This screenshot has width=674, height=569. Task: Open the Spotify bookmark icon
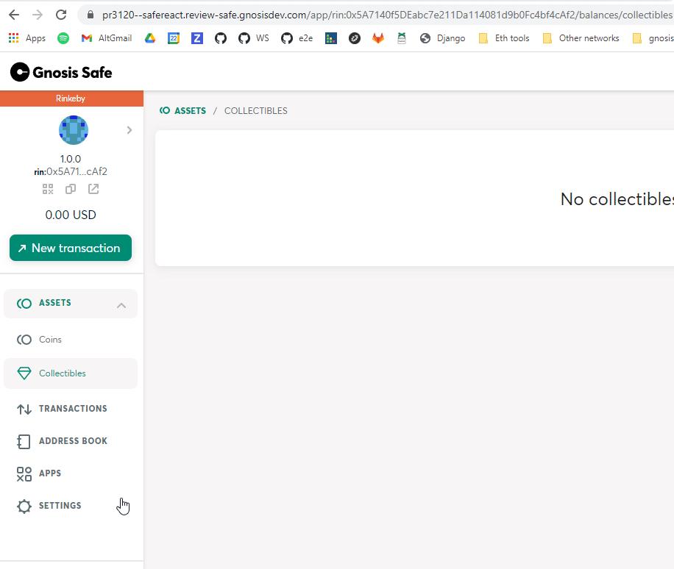(63, 38)
